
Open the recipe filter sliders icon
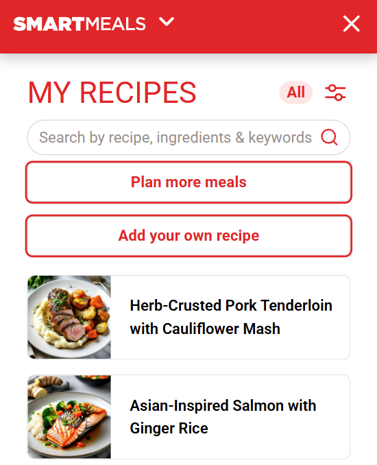pyautogui.click(x=335, y=93)
